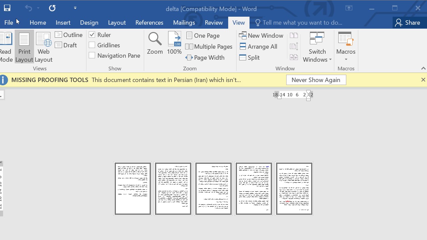Choose Multiple Pages zoom
The image size is (427, 240).
click(209, 47)
